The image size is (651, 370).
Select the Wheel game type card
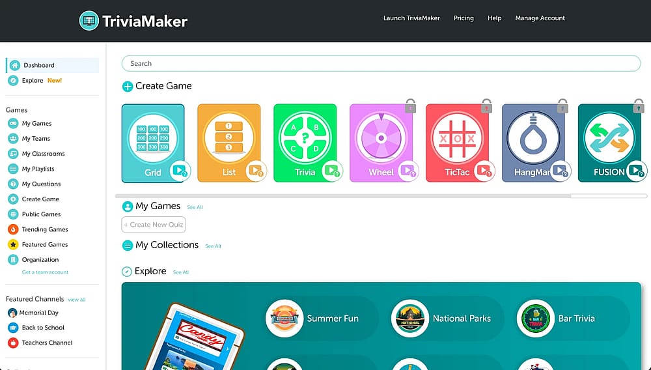[x=381, y=143]
